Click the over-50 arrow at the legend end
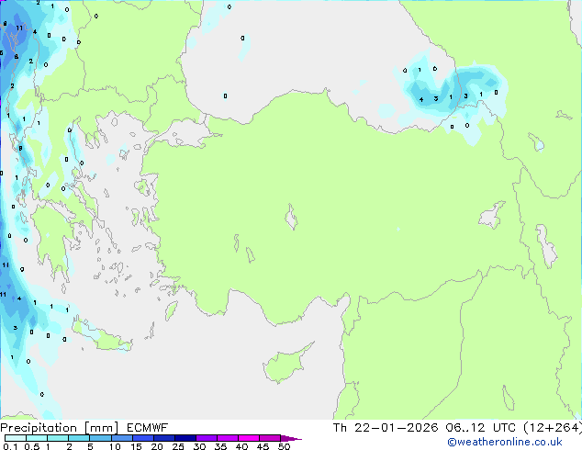 pyautogui.click(x=291, y=438)
